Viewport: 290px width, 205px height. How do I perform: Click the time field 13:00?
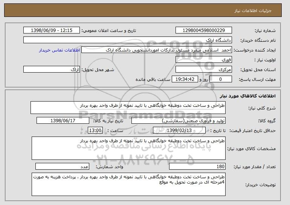(x=95, y=131)
